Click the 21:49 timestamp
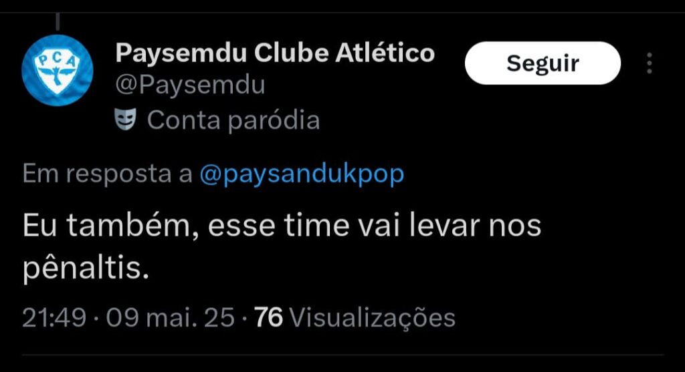 click(54, 317)
